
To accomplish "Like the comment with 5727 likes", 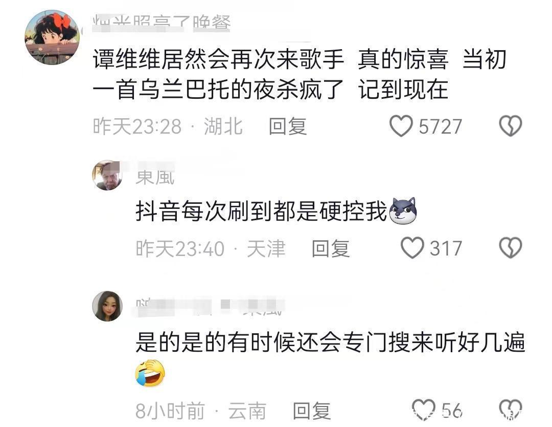I will click(x=401, y=126).
